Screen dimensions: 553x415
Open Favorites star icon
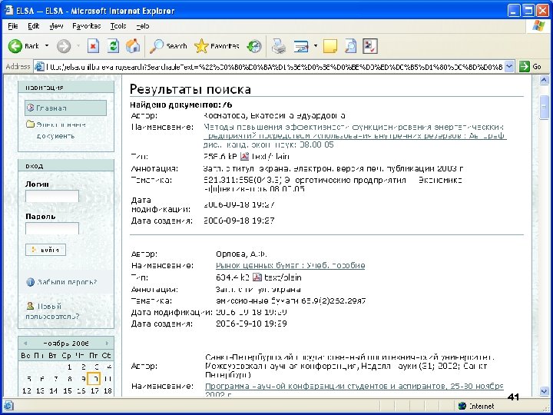201,46
